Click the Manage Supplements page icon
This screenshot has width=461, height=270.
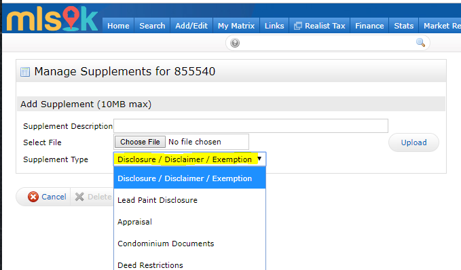tap(25, 72)
